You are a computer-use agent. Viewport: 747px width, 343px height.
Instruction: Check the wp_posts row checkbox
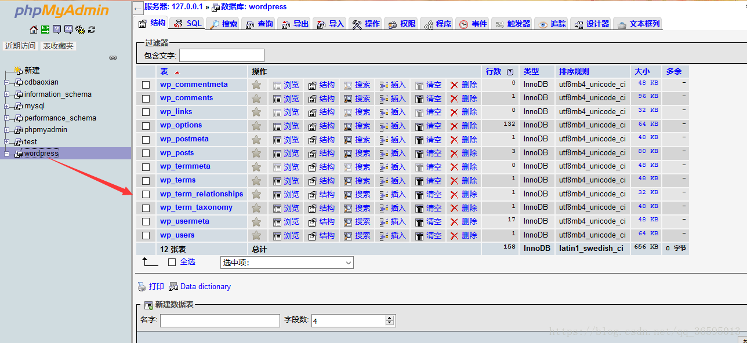pyautogui.click(x=146, y=153)
